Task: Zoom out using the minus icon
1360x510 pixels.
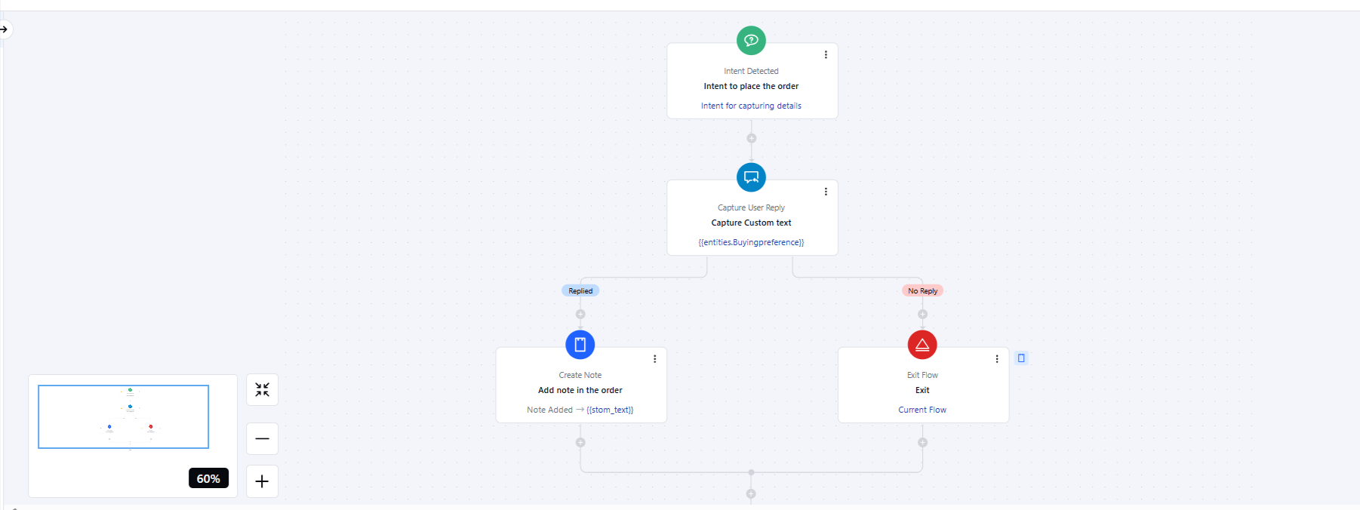Action: (262, 438)
